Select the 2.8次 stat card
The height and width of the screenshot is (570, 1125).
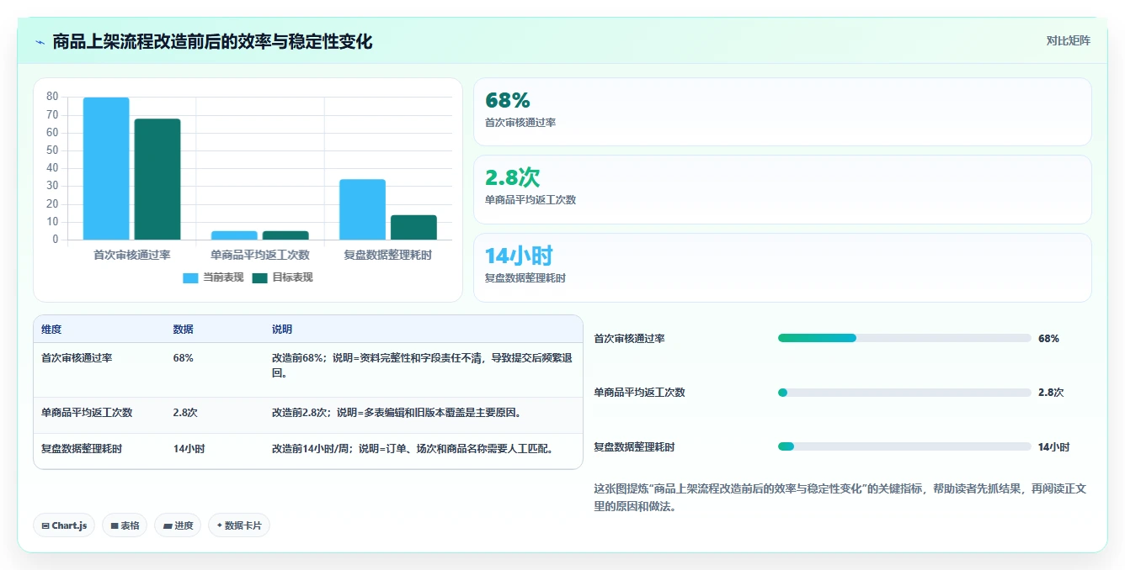tap(782, 189)
